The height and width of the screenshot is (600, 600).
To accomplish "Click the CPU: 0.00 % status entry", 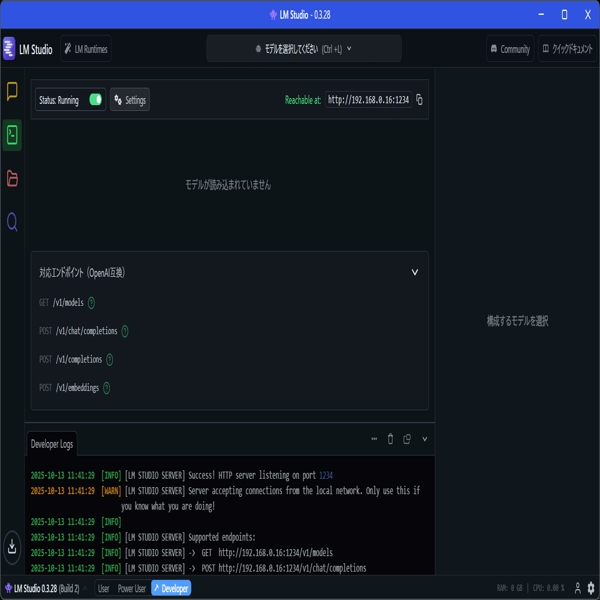I will (549, 588).
